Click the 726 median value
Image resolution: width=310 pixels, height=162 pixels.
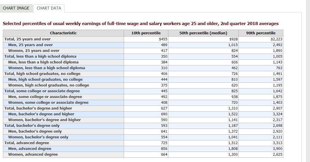[234, 74]
